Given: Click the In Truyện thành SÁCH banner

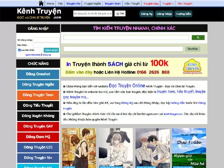Looking at the screenshot, I should click(x=134, y=67).
